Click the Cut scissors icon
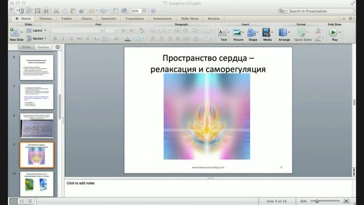The width and height of the screenshot is (364, 205). coord(56,11)
